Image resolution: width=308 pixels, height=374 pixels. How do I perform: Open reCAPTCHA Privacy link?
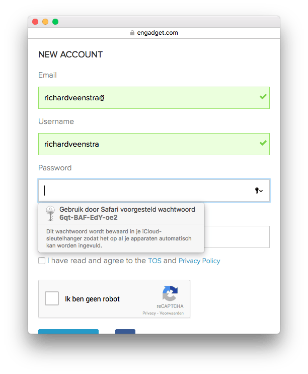[x=149, y=313]
